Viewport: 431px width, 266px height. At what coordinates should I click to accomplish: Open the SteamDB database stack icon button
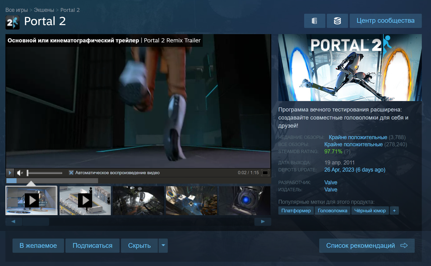pyautogui.click(x=337, y=21)
